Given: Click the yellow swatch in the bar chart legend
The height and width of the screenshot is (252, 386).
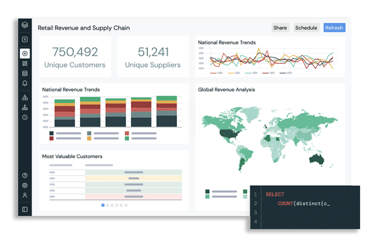Looking at the screenshot, I should point(89,138).
